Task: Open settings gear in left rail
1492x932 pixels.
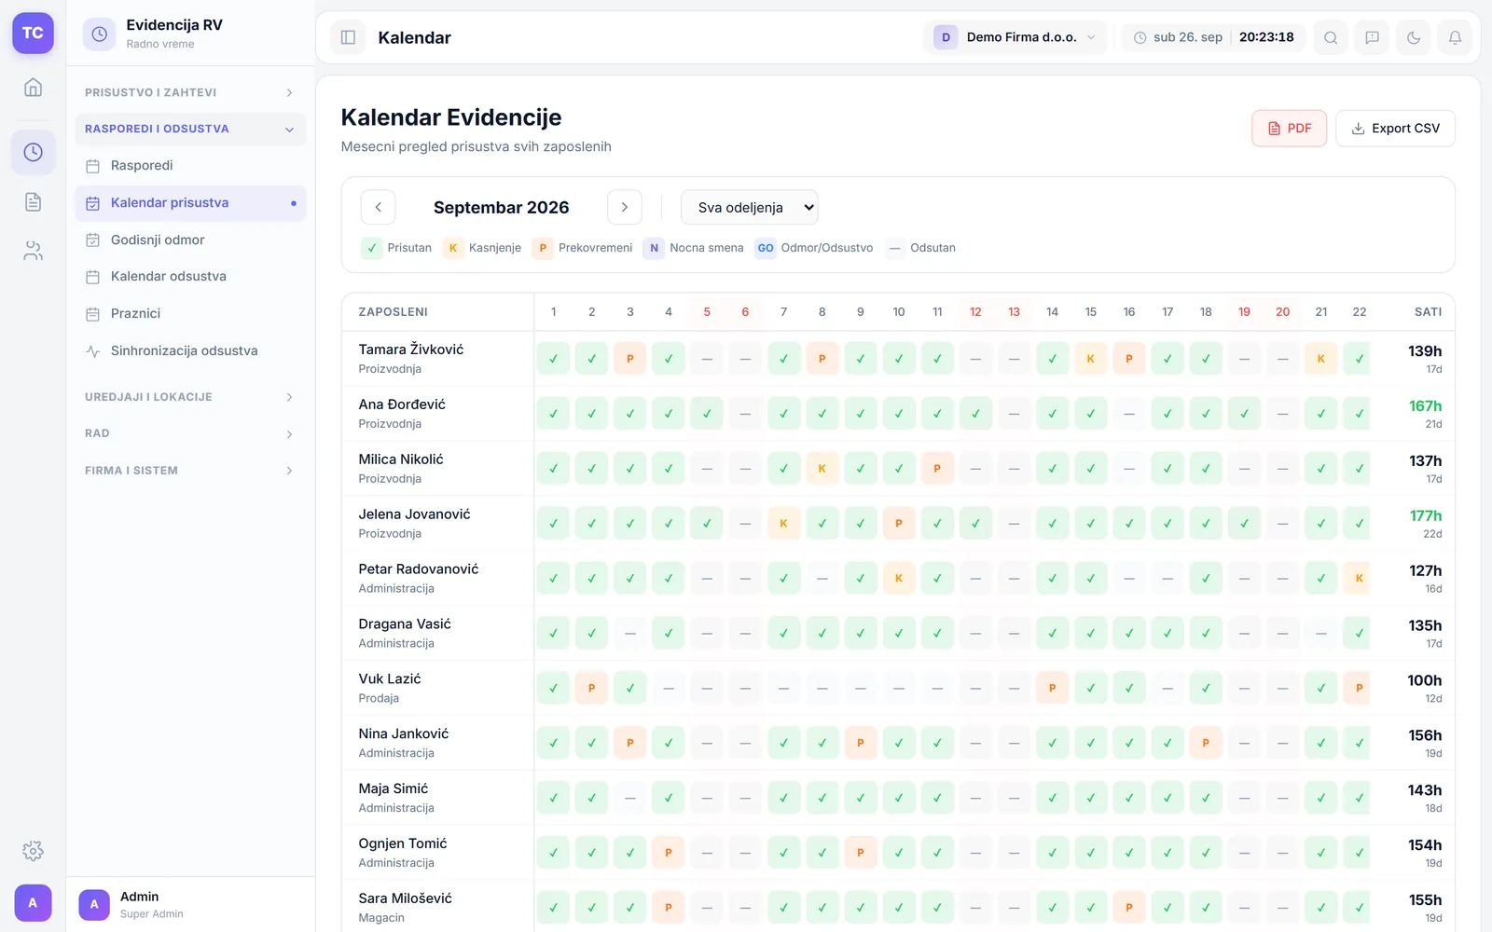Action: pyautogui.click(x=33, y=850)
